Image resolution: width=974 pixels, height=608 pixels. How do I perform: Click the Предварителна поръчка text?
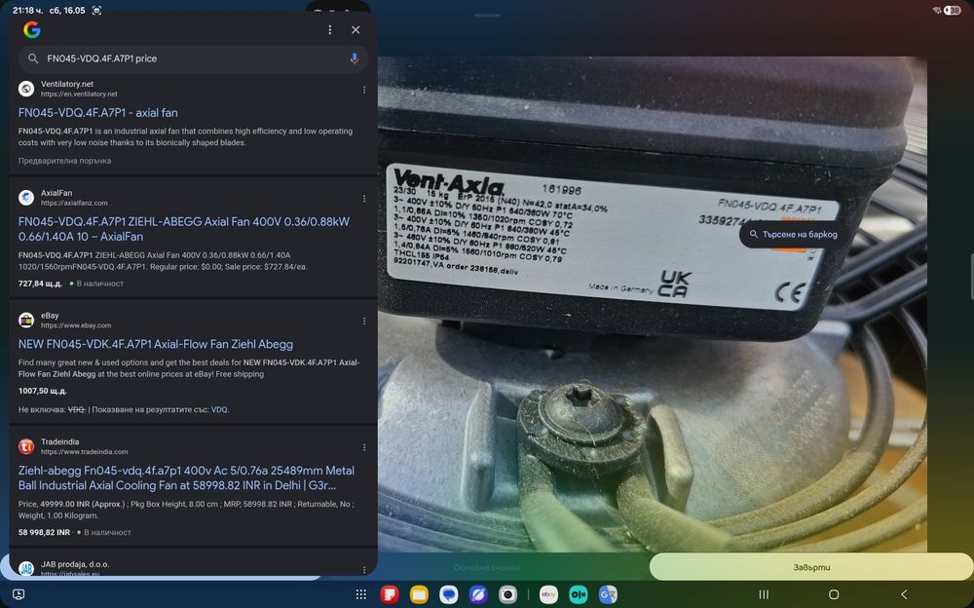[64, 161]
